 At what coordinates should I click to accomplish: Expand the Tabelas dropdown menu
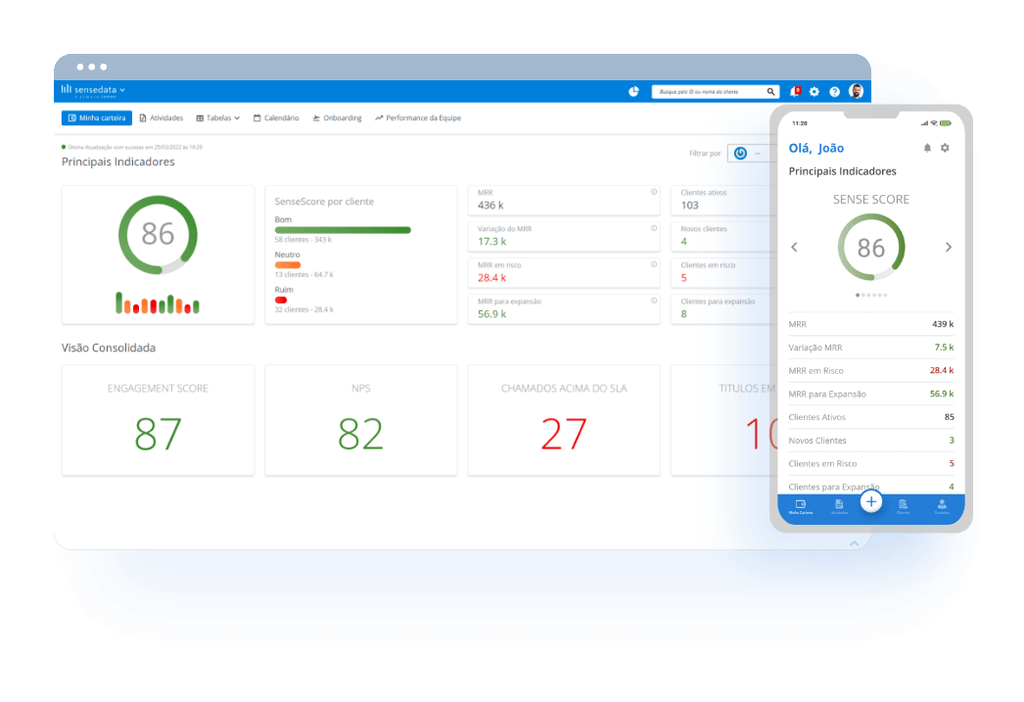tap(217, 117)
